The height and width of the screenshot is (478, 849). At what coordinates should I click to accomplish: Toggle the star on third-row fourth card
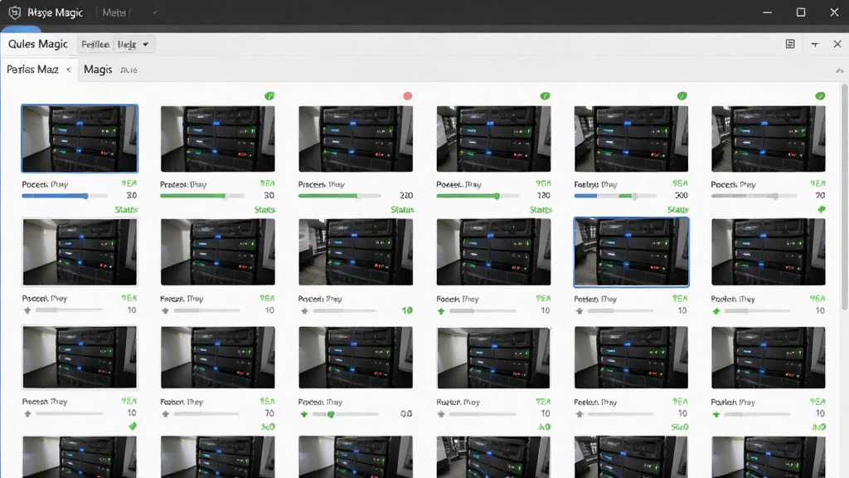point(441,414)
